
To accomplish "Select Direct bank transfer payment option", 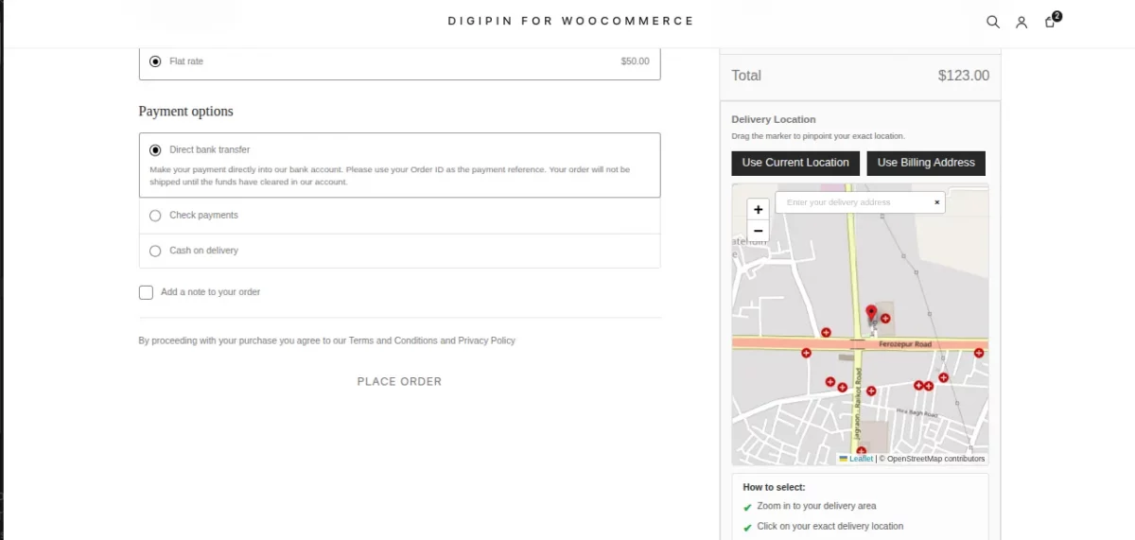I will [x=155, y=149].
